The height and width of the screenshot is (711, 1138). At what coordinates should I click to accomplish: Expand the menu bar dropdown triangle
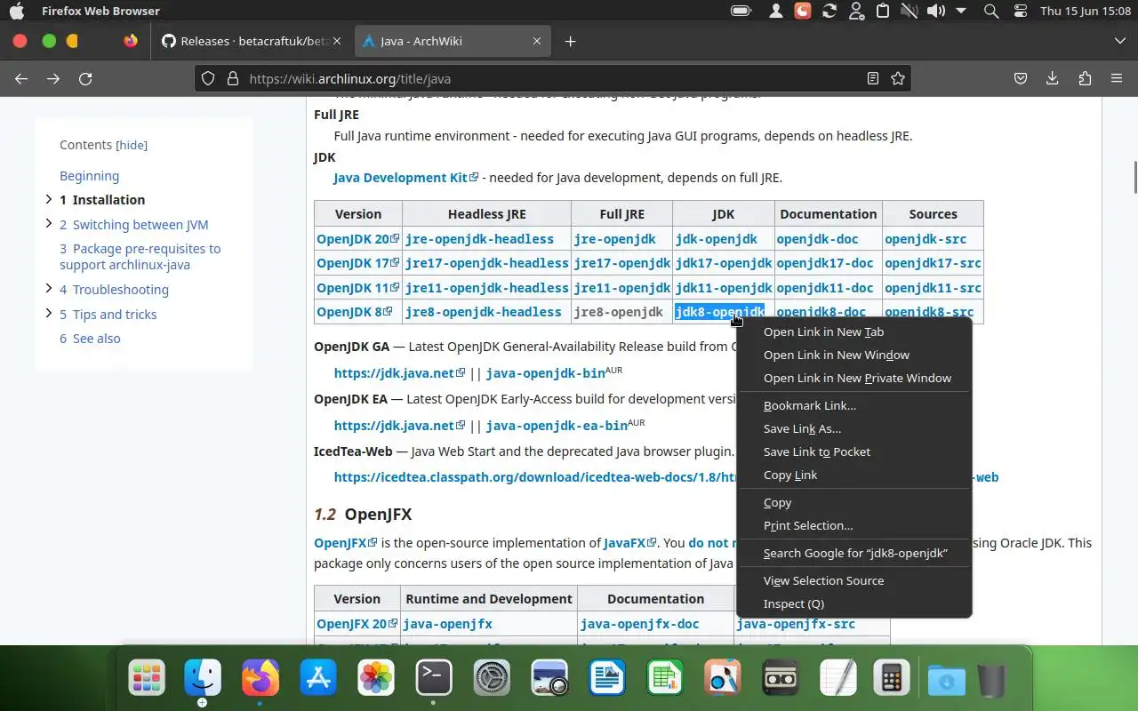(961, 12)
